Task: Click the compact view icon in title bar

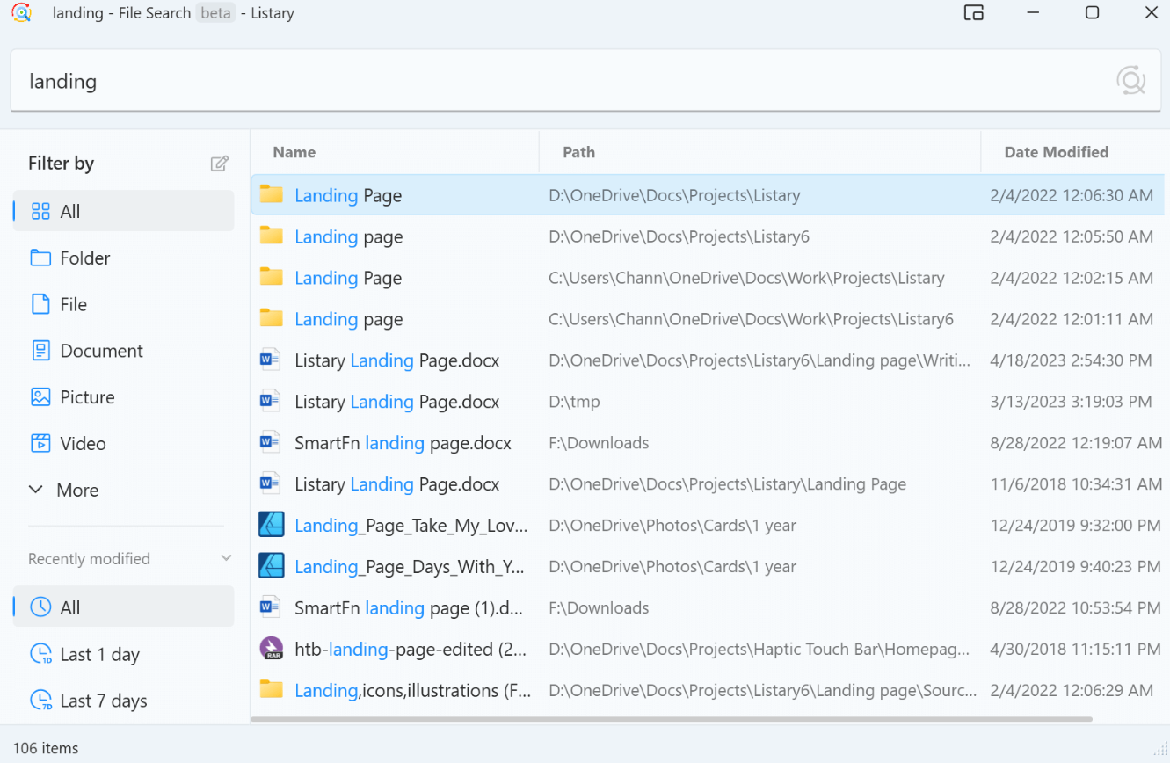Action: (x=973, y=12)
